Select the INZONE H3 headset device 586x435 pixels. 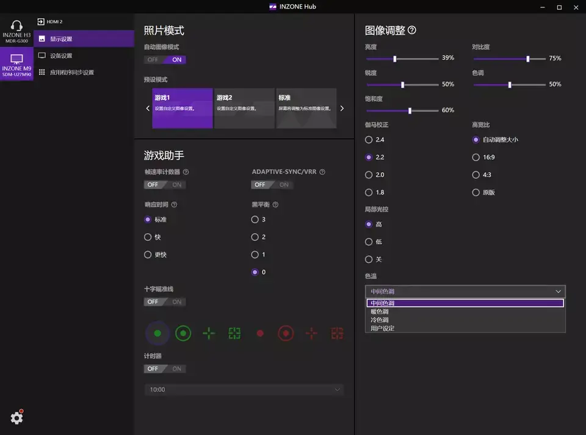16,31
